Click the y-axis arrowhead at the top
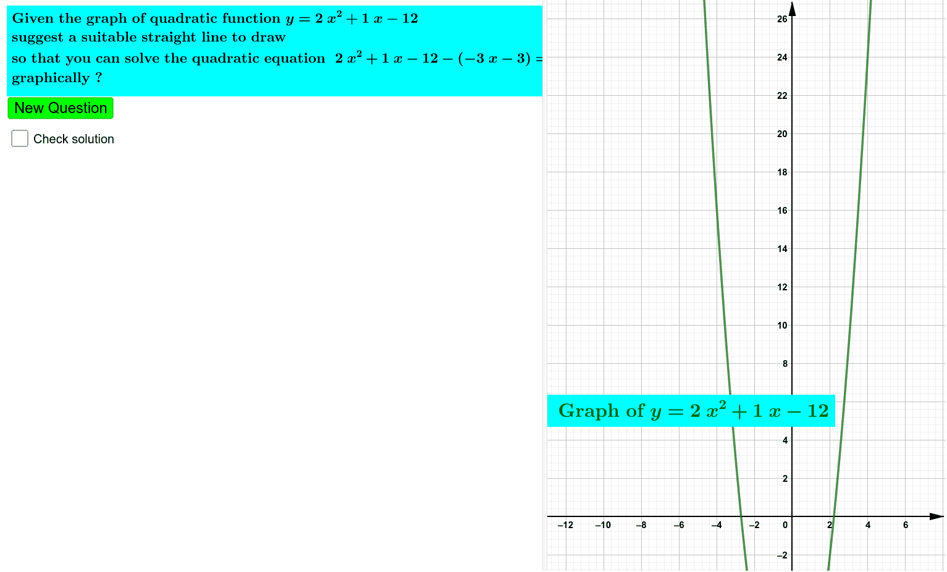This screenshot has height=572, width=947. (x=792, y=7)
